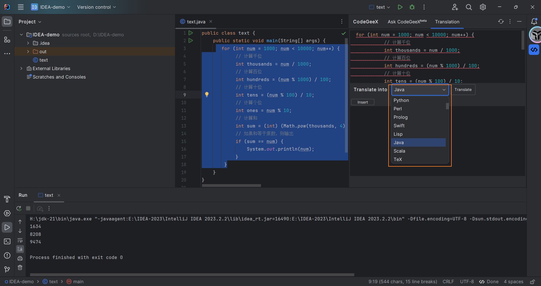Click language list scrollbar thumb
Image resolution: width=541 pixels, height=286 pixels.
[x=447, y=106]
